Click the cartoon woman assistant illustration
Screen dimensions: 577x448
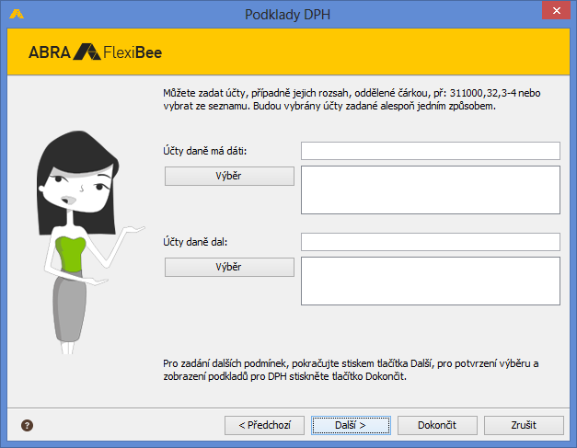89,243
